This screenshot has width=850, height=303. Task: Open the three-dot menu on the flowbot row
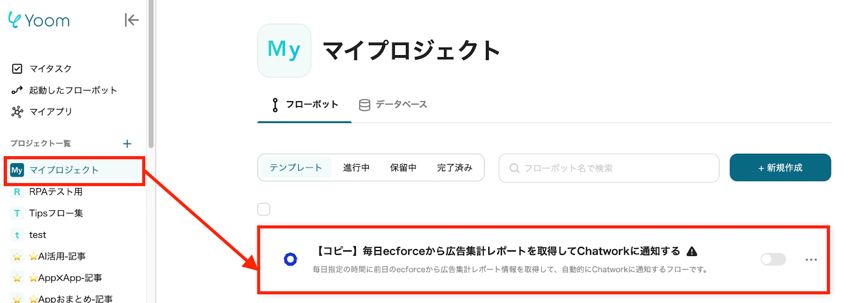tap(811, 260)
